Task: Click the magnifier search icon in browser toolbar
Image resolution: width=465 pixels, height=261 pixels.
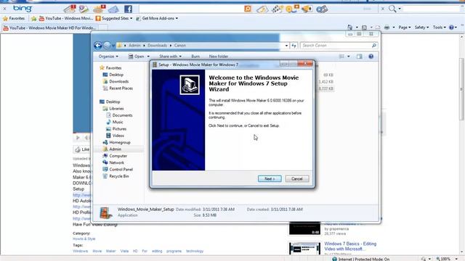Action: (392, 9)
